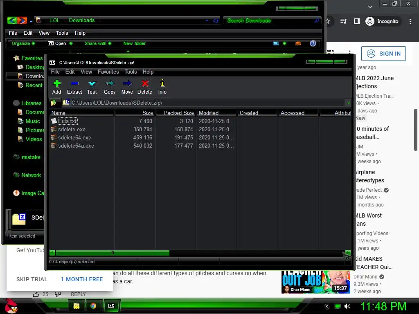Viewport: 419px width, 314px height.
Task: Sort by Accessed column header
Action: point(298,113)
